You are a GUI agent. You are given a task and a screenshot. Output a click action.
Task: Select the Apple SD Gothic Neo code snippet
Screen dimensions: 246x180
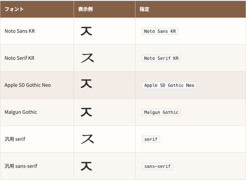point(169,85)
